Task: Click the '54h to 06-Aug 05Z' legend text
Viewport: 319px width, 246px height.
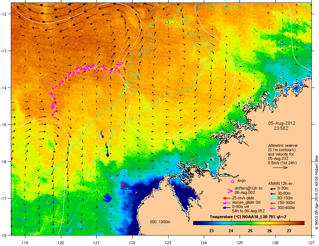Action: tap(248, 211)
